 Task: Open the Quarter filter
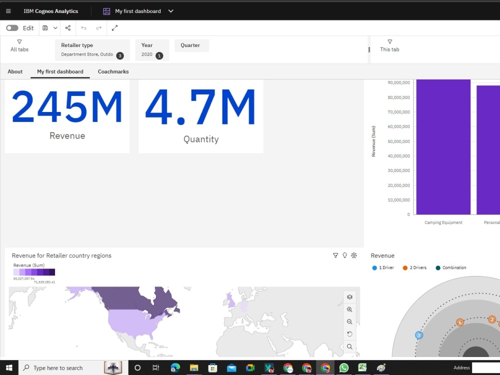[x=191, y=45]
